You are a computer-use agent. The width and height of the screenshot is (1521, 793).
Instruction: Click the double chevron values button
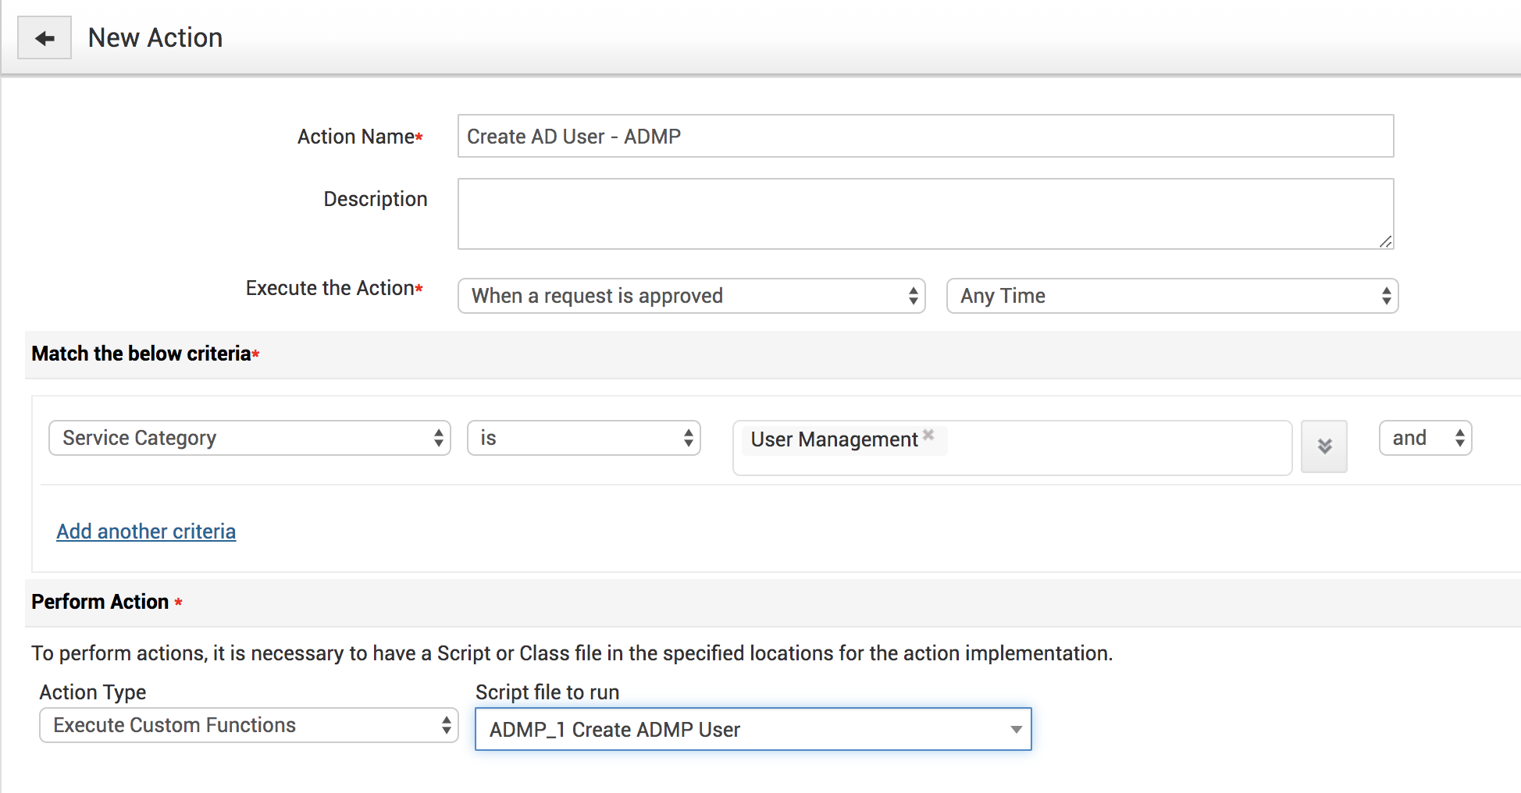1323,446
